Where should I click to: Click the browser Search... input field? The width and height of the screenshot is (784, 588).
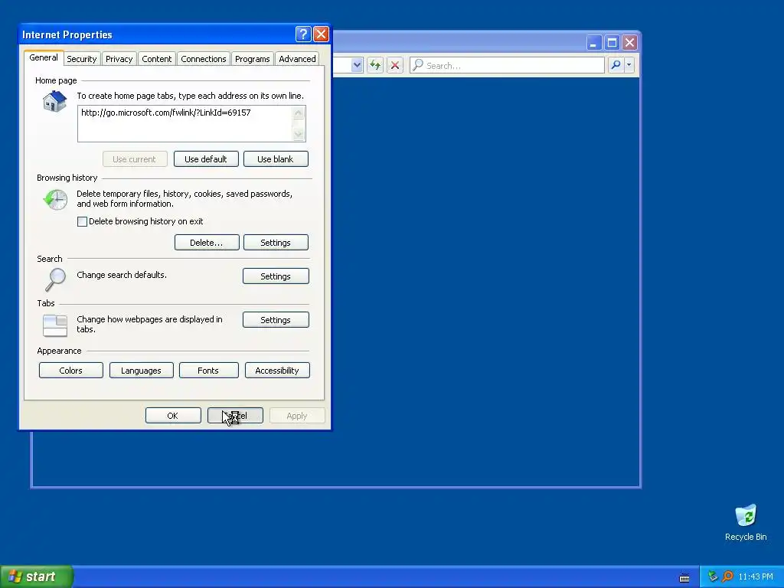click(507, 65)
